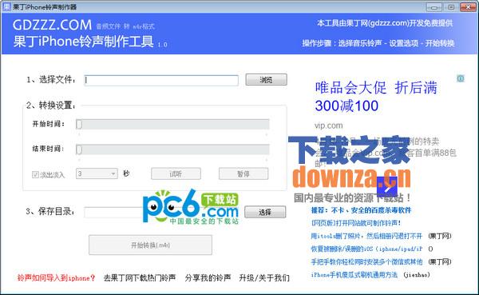The width and height of the screenshot is (479, 295).
Task: Click the ad info icon
Action: 461,78
